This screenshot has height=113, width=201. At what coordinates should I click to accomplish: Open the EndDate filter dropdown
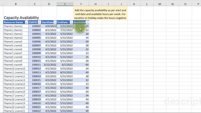pyautogui.click(x=71, y=22)
